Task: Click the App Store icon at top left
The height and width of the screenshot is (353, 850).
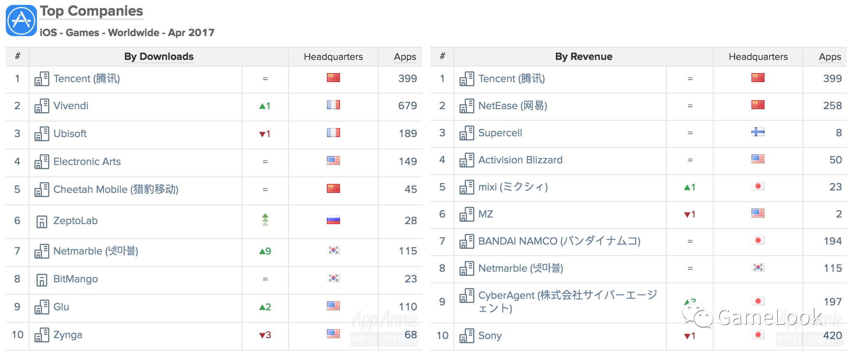Action: coord(21,21)
